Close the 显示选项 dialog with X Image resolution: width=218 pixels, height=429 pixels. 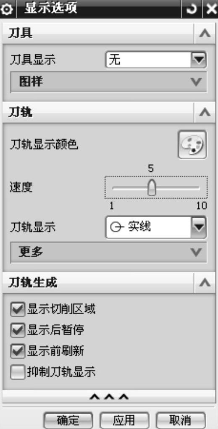point(211,10)
